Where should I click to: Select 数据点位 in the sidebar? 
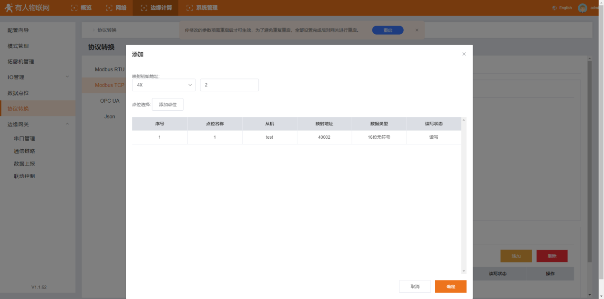pos(18,93)
